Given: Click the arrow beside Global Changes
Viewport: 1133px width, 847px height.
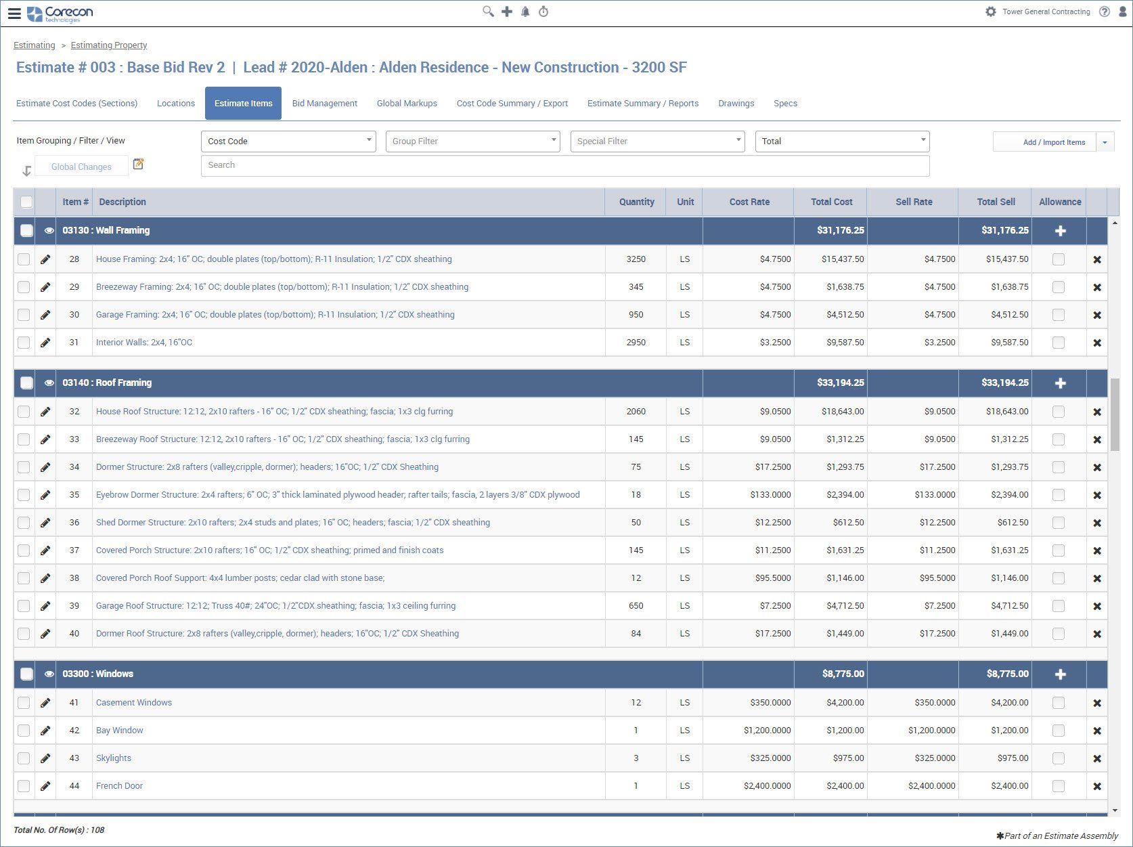Looking at the screenshot, I should (x=26, y=171).
